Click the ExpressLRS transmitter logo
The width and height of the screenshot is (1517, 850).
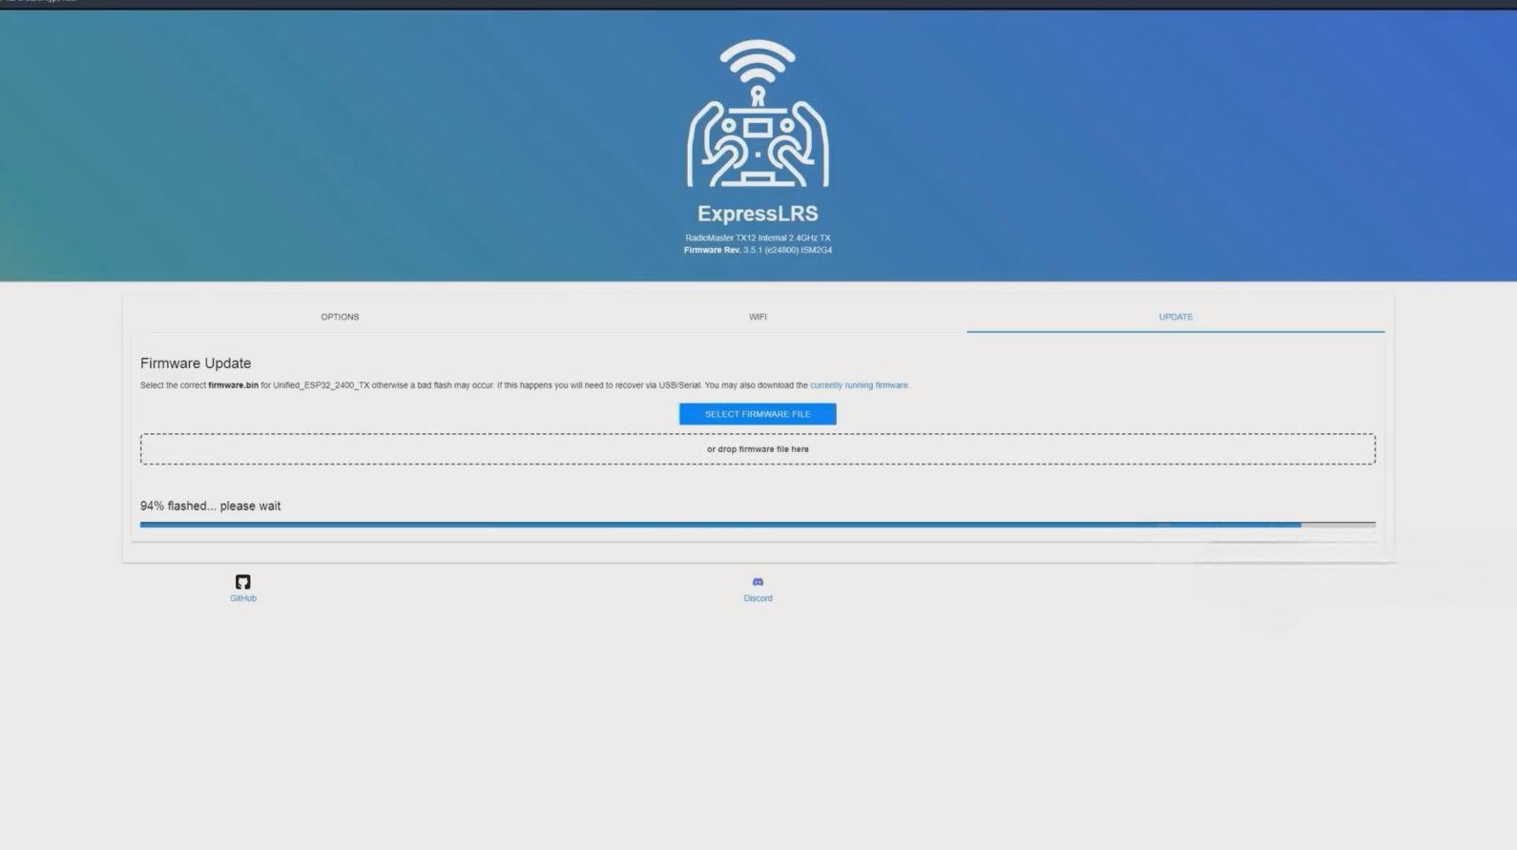click(x=758, y=114)
